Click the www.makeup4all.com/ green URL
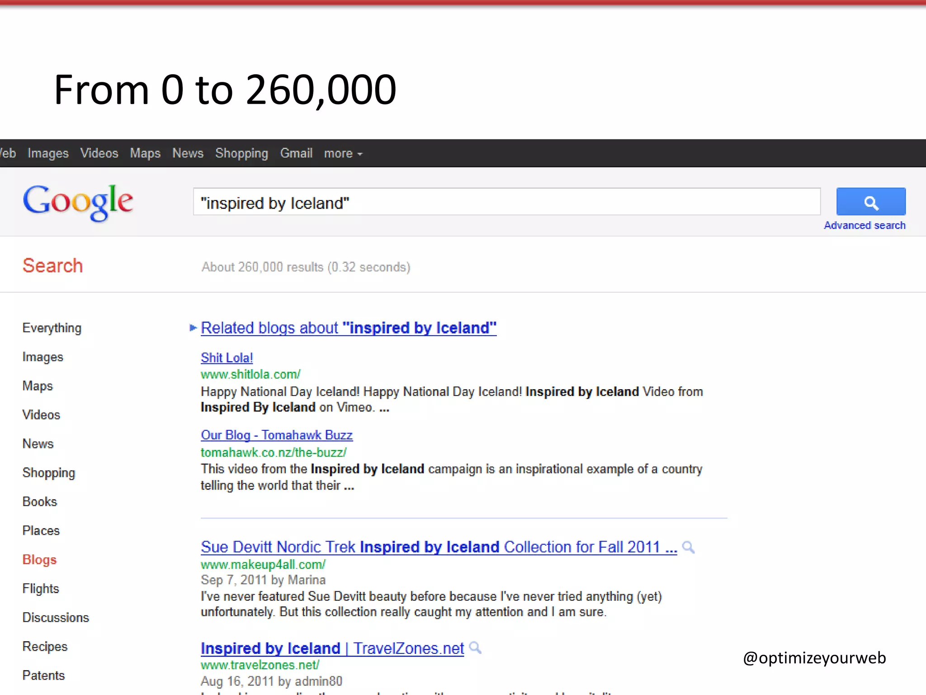Image resolution: width=926 pixels, height=695 pixels. 263,565
